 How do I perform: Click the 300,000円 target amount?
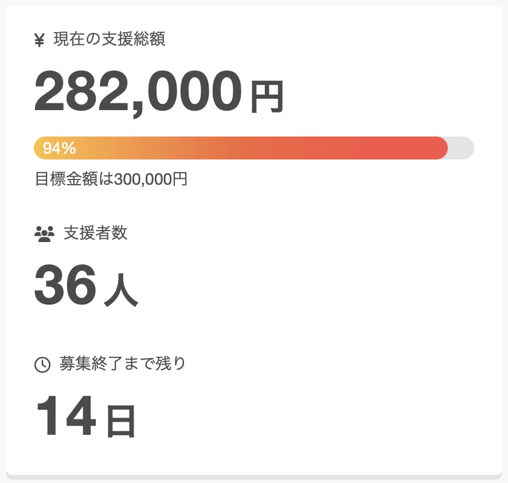[x=151, y=180]
